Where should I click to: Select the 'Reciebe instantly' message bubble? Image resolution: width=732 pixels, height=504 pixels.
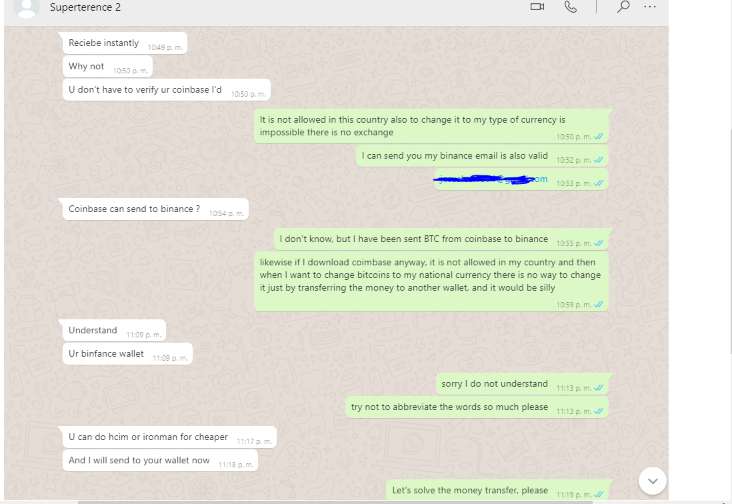pos(125,43)
